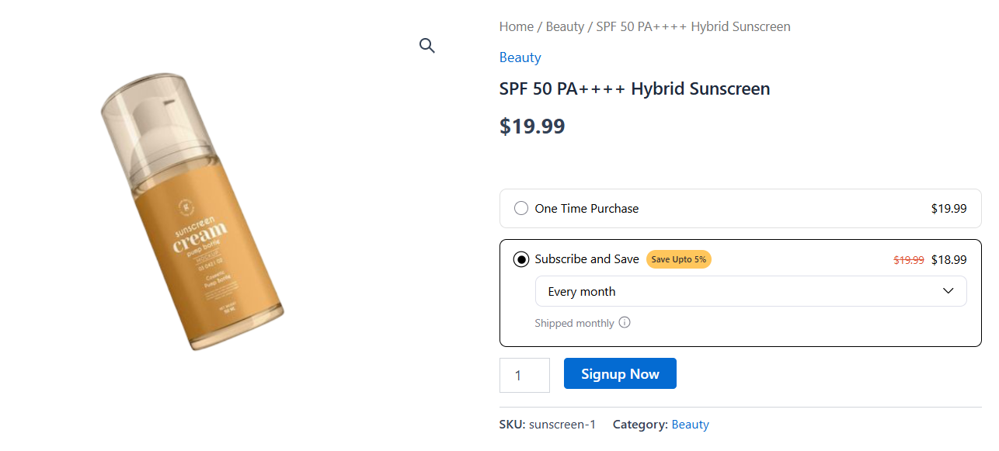The width and height of the screenshot is (999, 451).
Task: Expand the subscription interval combo box
Action: [x=750, y=290]
